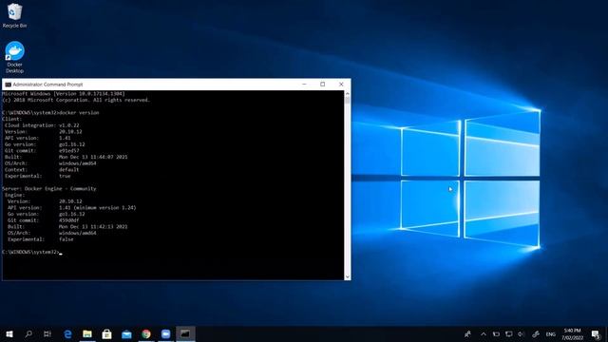This screenshot has height=342, width=608.
Task: Click the link-shaped tray icon
Action: (536, 333)
